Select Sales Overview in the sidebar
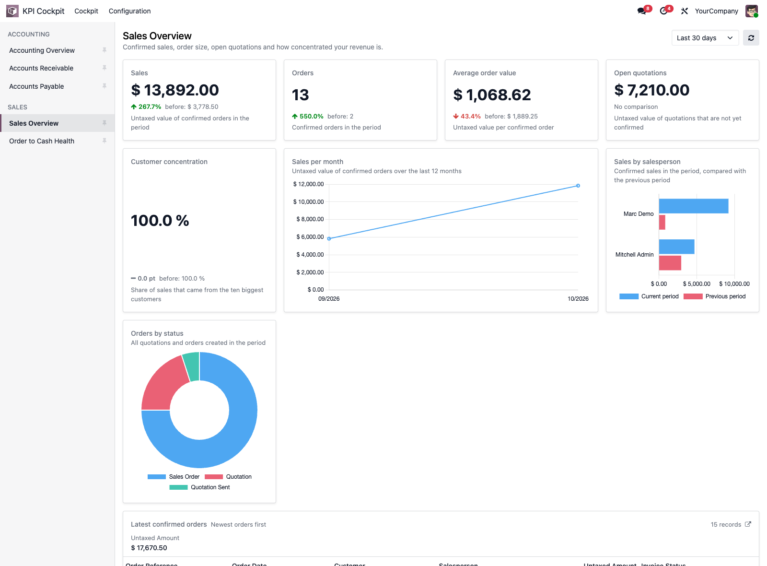This screenshot has height=566, width=767. point(34,123)
